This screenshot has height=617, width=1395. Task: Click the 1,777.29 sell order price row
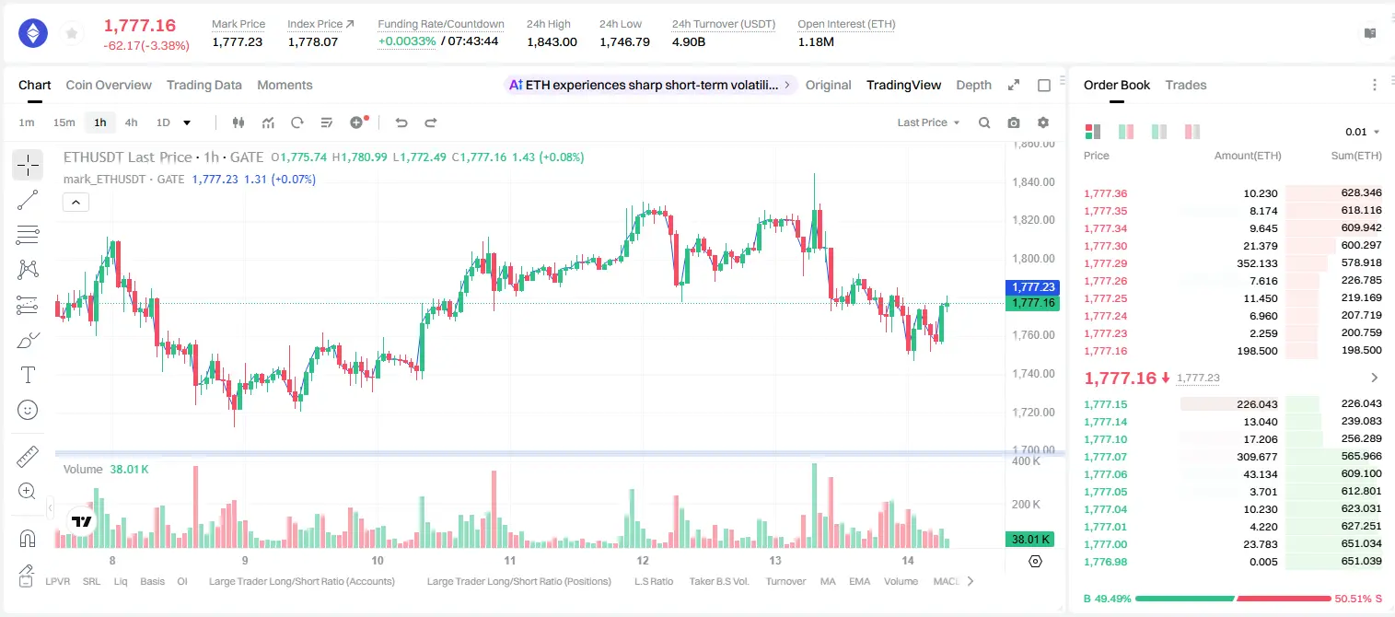[1232, 263]
